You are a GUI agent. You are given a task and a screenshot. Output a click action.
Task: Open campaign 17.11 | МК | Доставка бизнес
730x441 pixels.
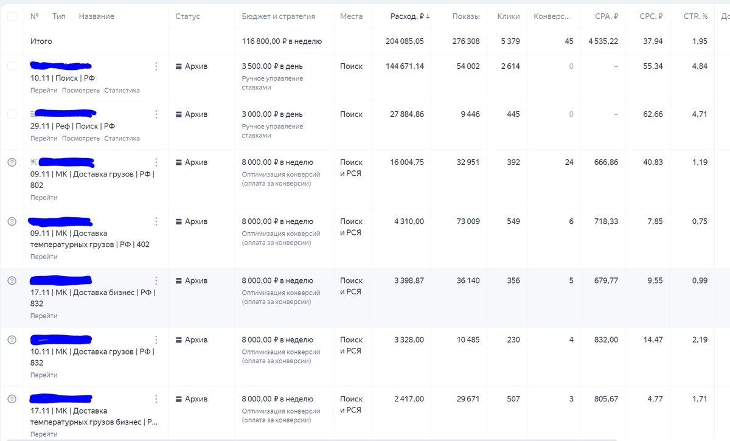92,297
